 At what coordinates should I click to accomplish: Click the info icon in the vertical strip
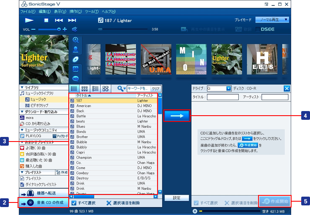[75, 78]
